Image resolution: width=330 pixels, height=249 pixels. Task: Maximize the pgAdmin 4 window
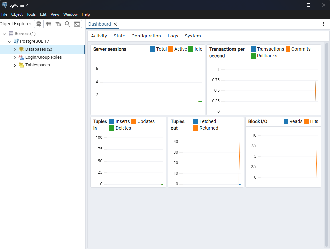point(309,5)
